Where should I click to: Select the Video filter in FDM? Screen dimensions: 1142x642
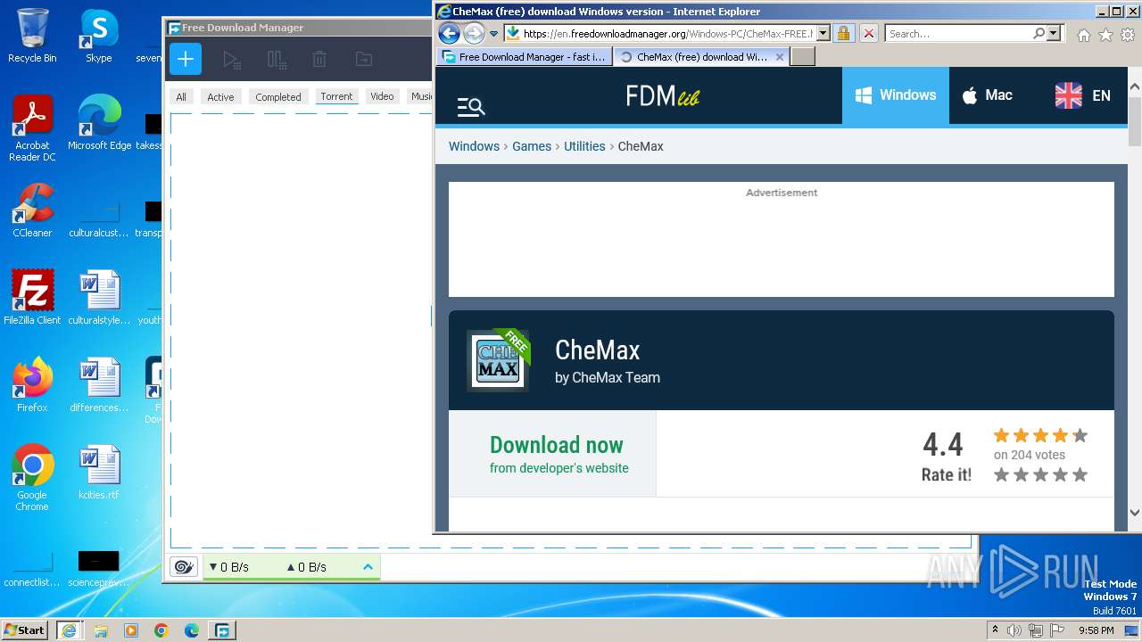tap(382, 96)
